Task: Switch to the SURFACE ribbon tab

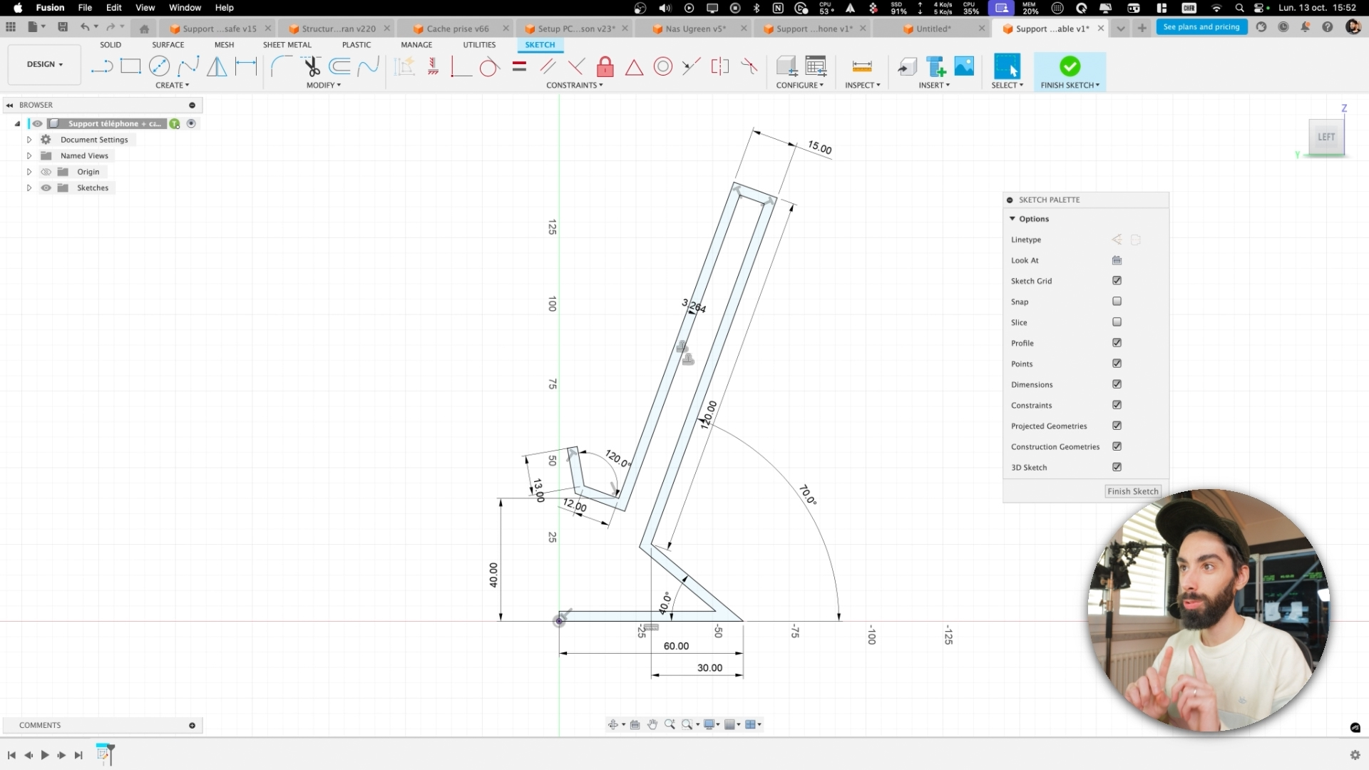Action: point(168,44)
